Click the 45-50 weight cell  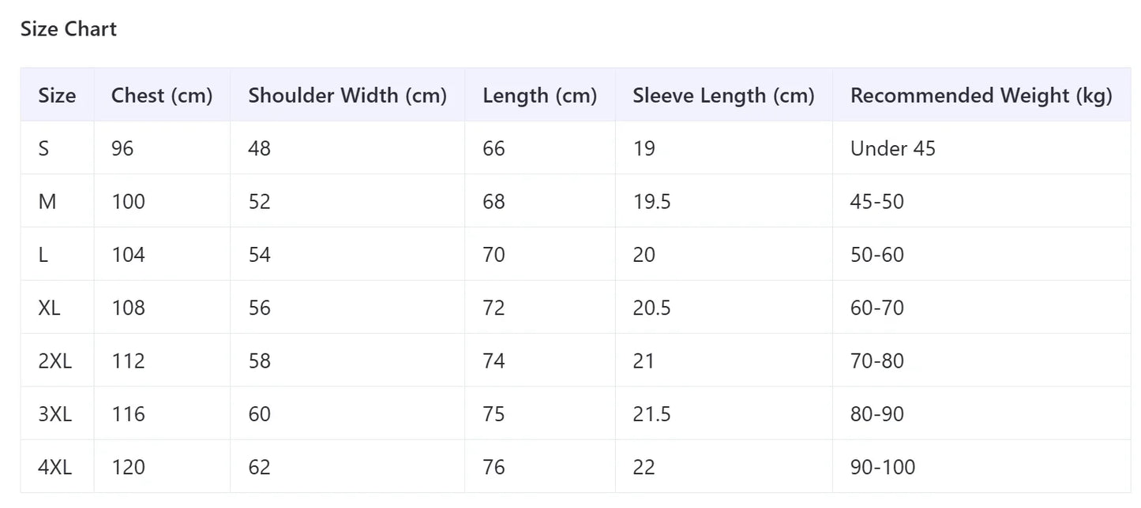[876, 201]
